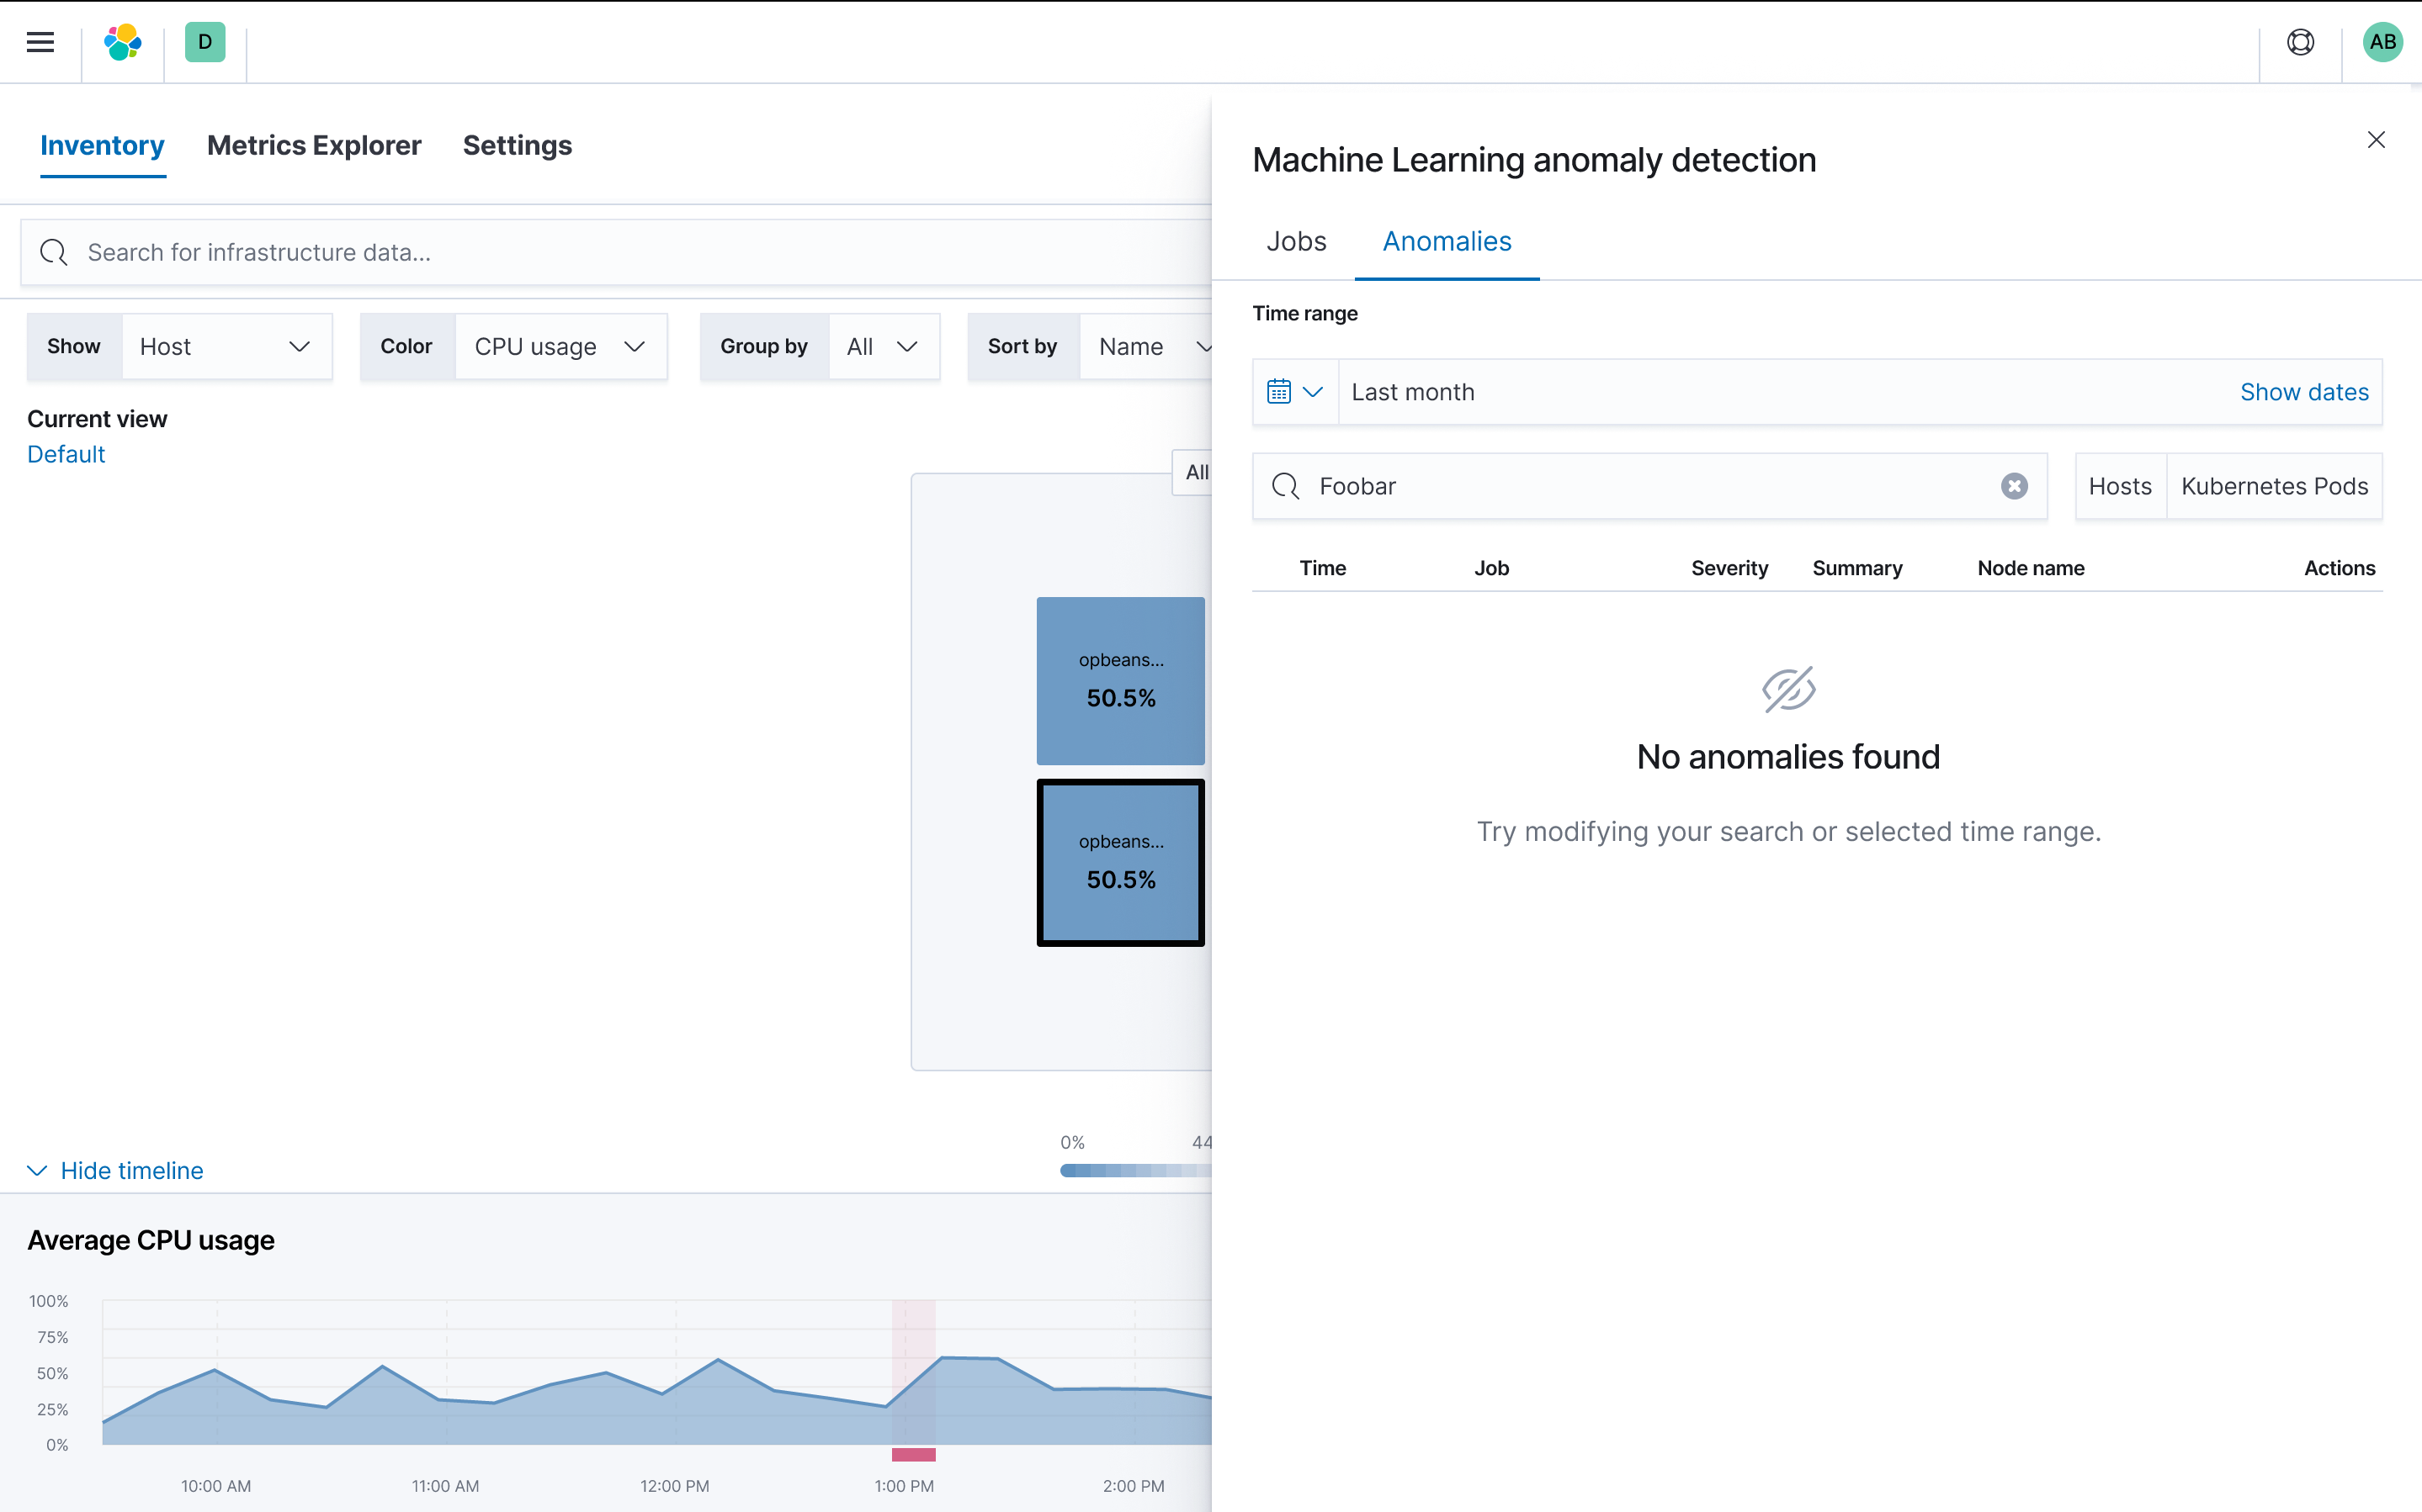Image resolution: width=2422 pixels, height=1512 pixels.
Task: Click the CPU usage legend color bar
Action: click(1130, 1168)
